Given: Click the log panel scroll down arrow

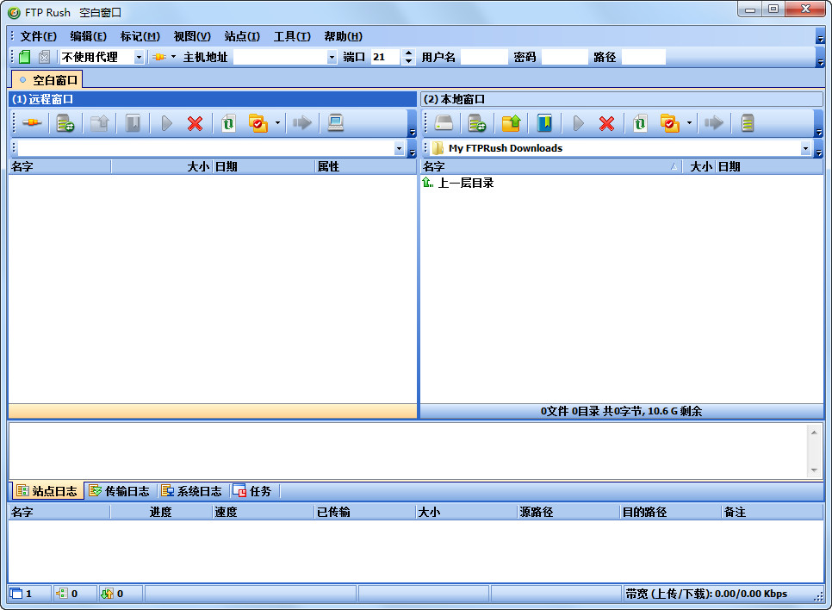Looking at the screenshot, I should (814, 470).
